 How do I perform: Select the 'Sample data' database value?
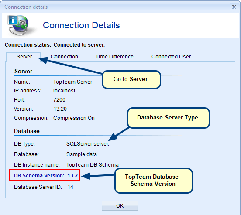coord(82,154)
